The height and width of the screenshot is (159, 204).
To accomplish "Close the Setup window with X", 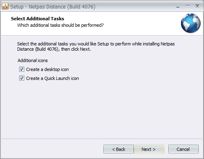I will click(x=197, y=6).
